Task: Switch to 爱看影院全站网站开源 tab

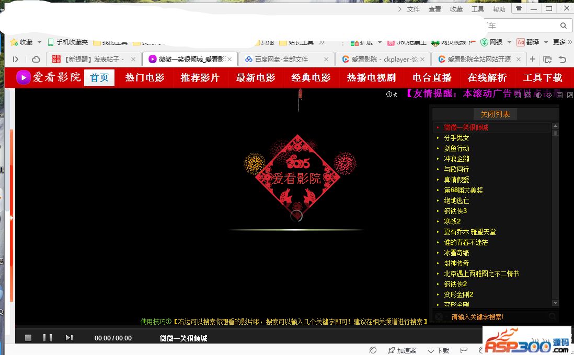Action: pyautogui.click(x=479, y=59)
